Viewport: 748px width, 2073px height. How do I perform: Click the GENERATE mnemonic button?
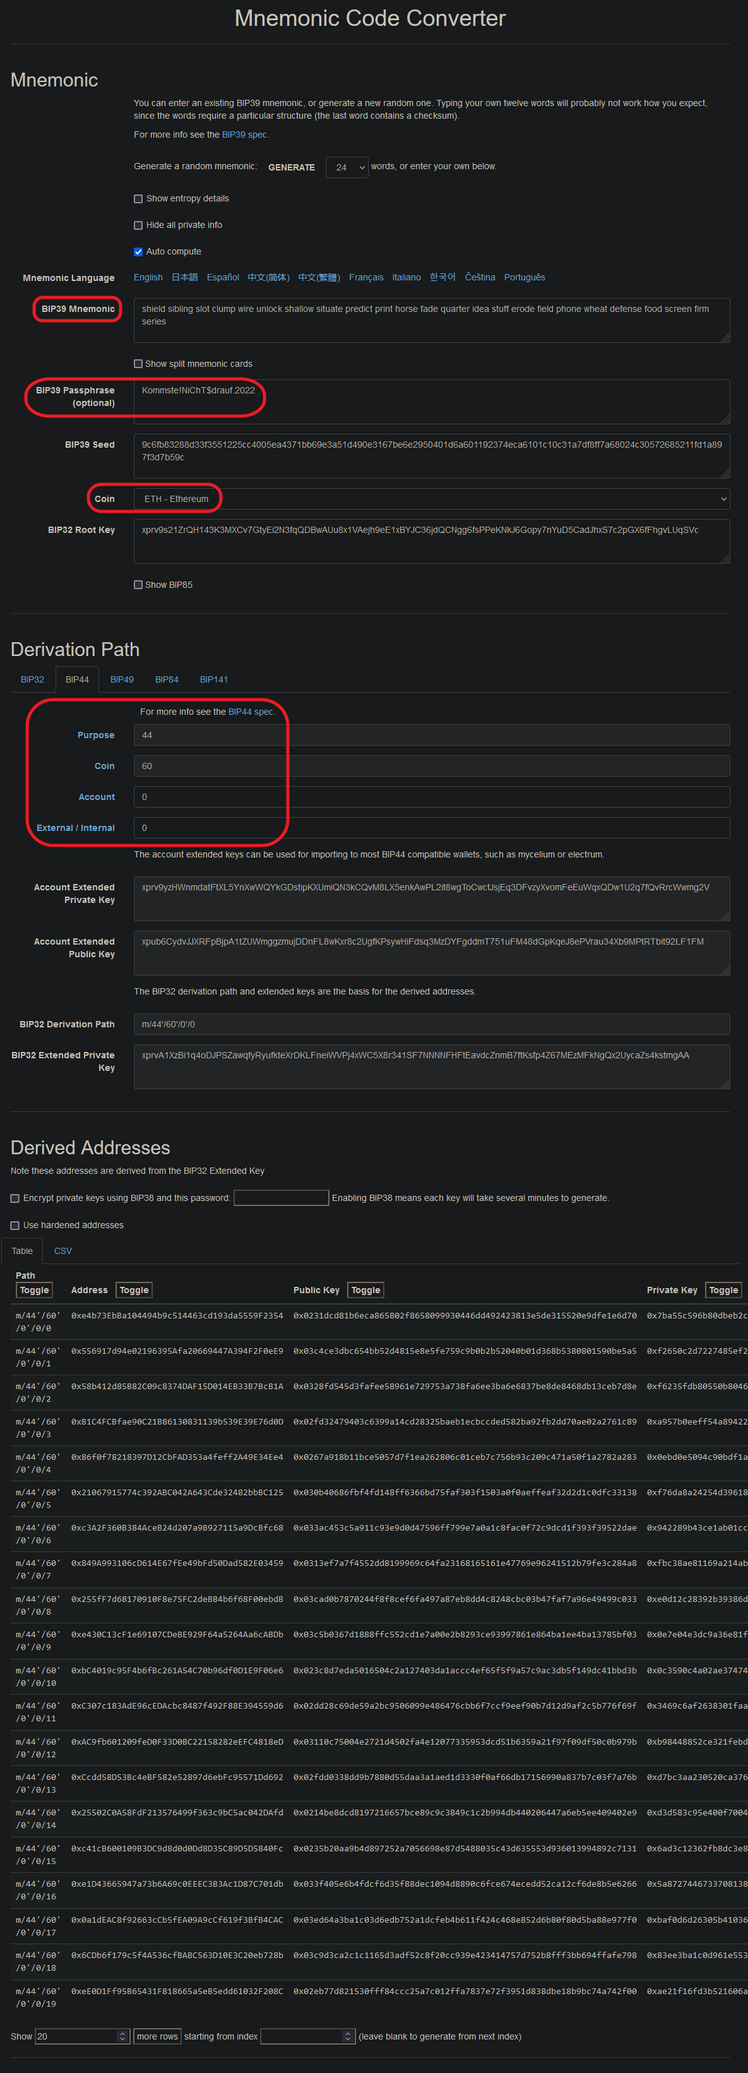(x=291, y=167)
